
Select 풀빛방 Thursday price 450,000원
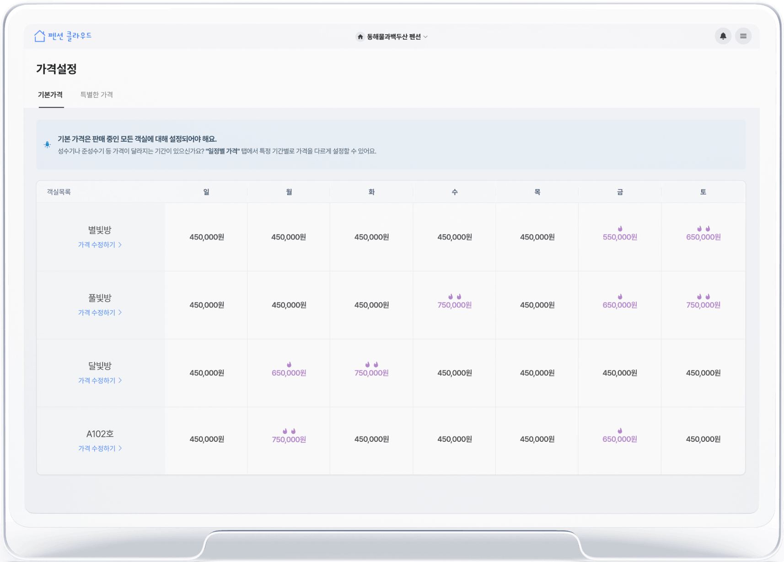point(537,305)
